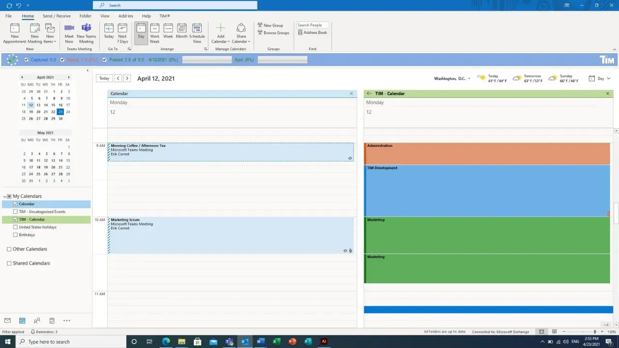Toggle the Posted checkbox in TiM bar

coord(104,60)
